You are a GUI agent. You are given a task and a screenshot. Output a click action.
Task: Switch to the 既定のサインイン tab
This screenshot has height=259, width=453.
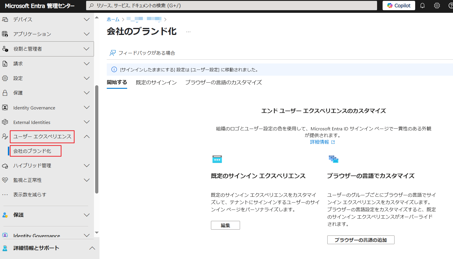[x=156, y=83]
